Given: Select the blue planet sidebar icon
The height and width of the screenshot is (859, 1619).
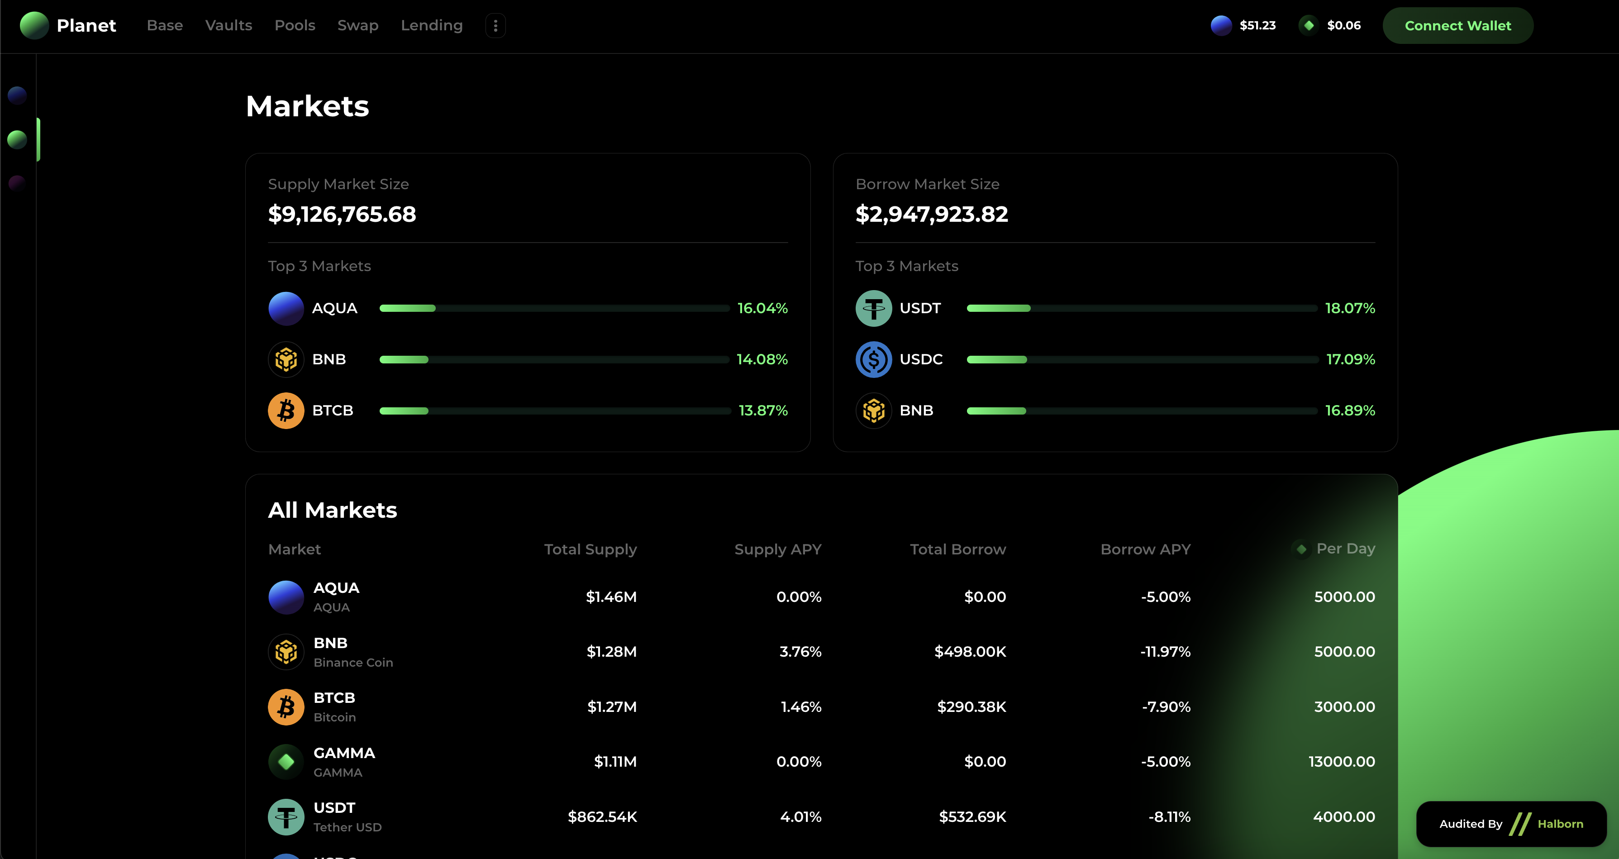Looking at the screenshot, I should coord(17,95).
